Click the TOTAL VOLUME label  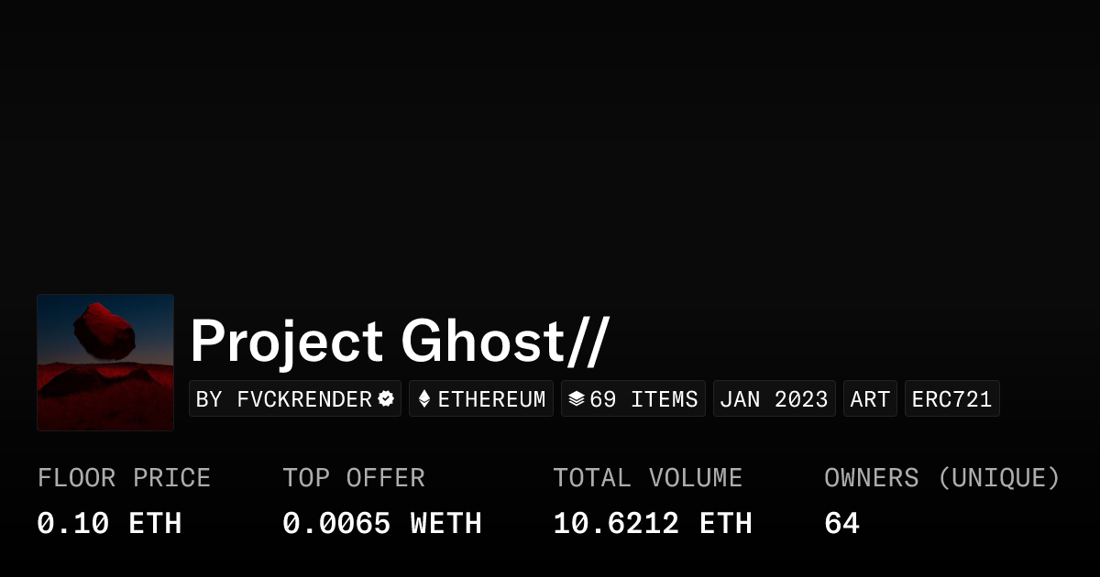point(647,478)
